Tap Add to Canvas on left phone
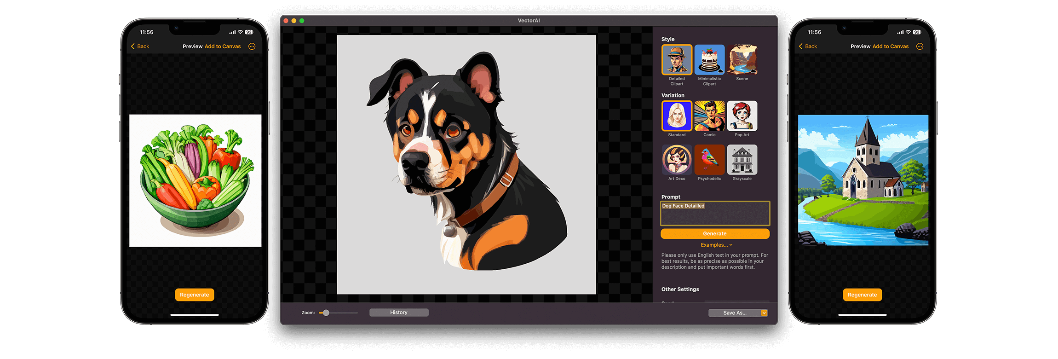 (x=223, y=46)
